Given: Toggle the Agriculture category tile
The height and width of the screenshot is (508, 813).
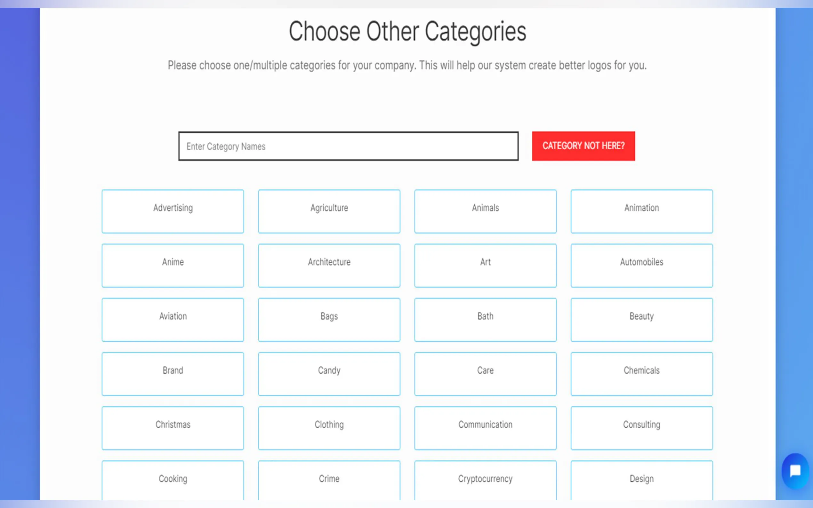Looking at the screenshot, I should (329, 211).
